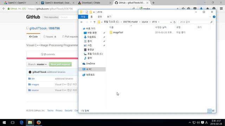Screen dimensions: 225x126
Task: Switch to large icons view layout
Action: (x=213, y=111)
